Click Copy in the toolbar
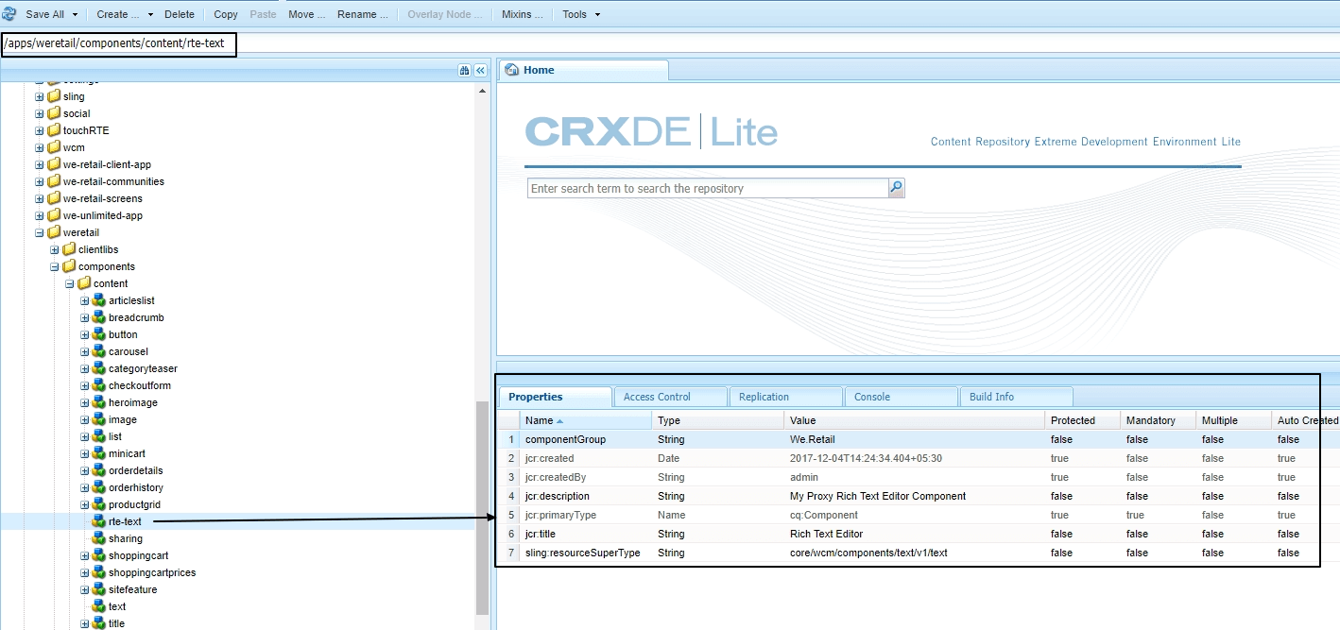1340x630 pixels. 225,13
